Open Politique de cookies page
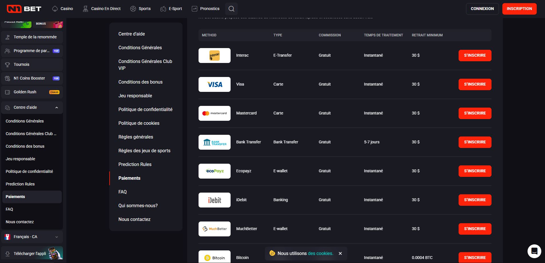Image resolution: width=545 pixels, height=263 pixels. pos(139,123)
